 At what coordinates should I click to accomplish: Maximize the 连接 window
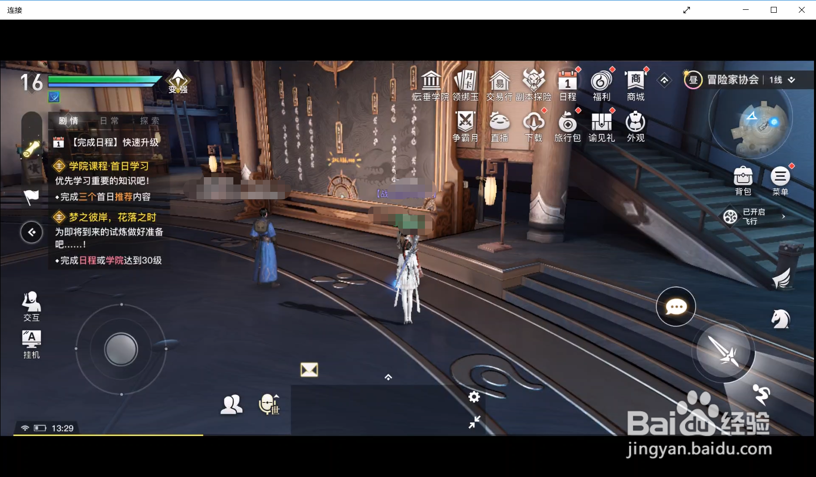click(774, 10)
